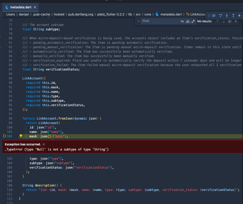Click 'required this.verificationStatus,' on line 95
The image size is (243, 204).
coord(55,105)
